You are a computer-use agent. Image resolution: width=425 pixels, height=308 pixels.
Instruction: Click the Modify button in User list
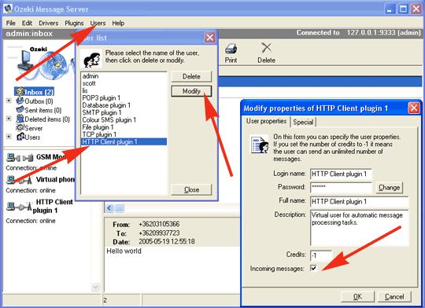191,91
